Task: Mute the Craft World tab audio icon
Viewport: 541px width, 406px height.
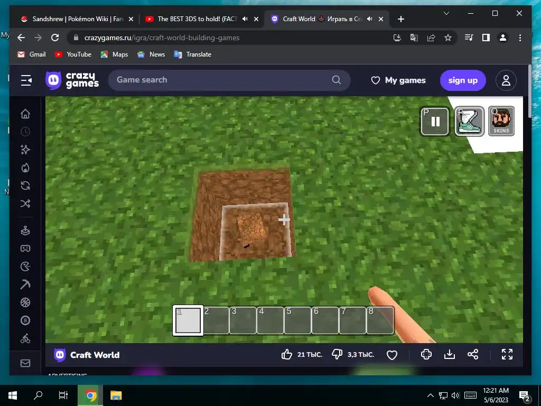Action: point(369,19)
